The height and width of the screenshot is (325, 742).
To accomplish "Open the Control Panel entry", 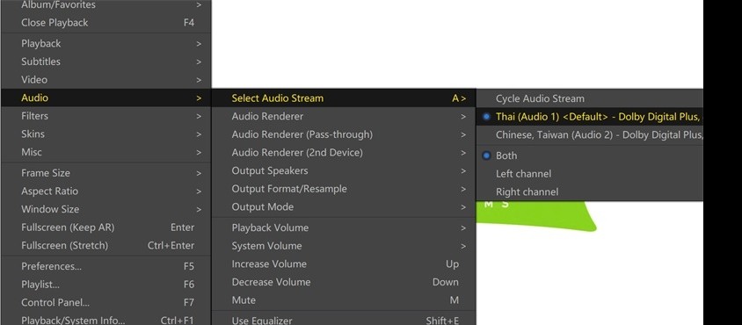I will (x=106, y=302).
